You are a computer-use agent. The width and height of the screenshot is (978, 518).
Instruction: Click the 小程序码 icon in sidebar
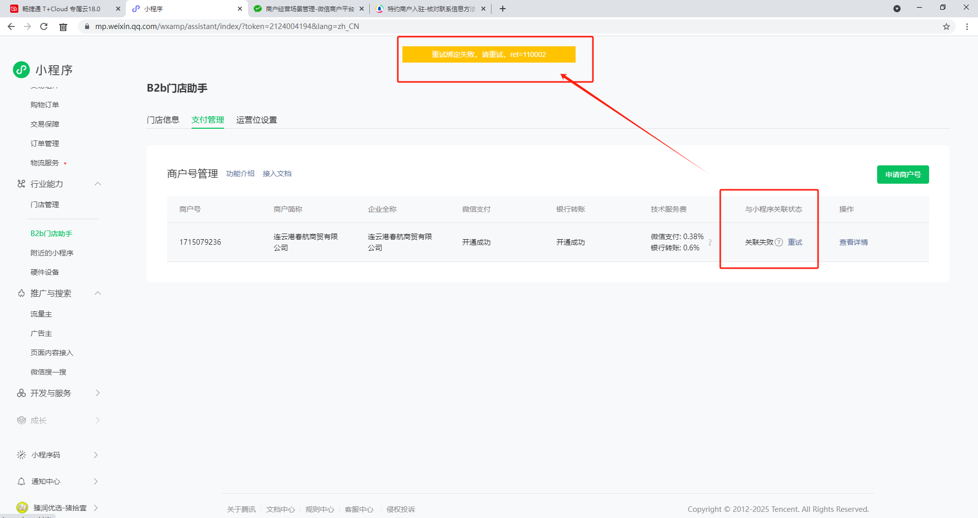[x=21, y=455]
